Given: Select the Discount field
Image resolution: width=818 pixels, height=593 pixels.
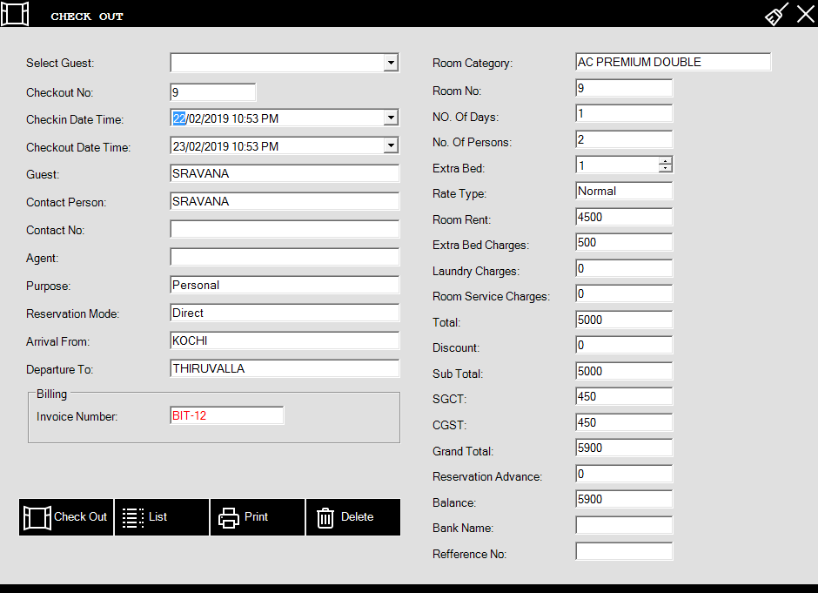Looking at the screenshot, I should [x=624, y=346].
